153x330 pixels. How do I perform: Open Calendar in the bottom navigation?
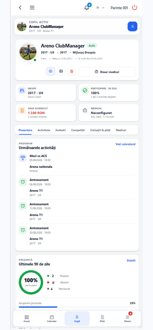point(52,319)
